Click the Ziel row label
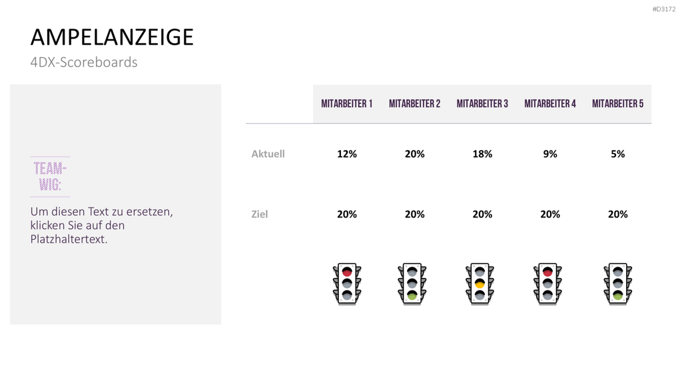Image resolution: width=682 pixels, height=383 pixels. (260, 214)
